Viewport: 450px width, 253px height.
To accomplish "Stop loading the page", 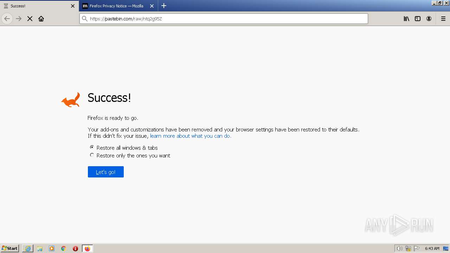I will pos(30,19).
